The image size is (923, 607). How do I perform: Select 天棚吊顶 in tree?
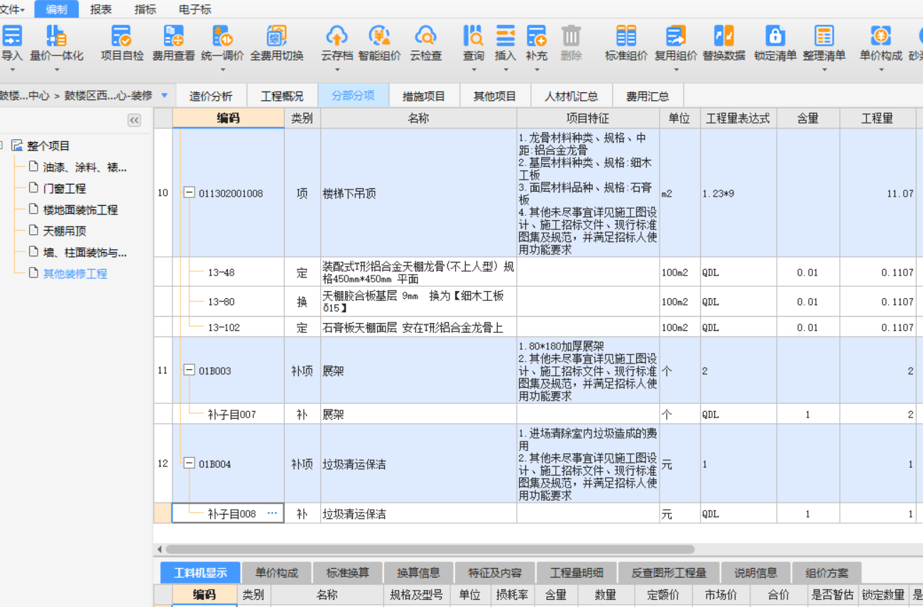65,231
